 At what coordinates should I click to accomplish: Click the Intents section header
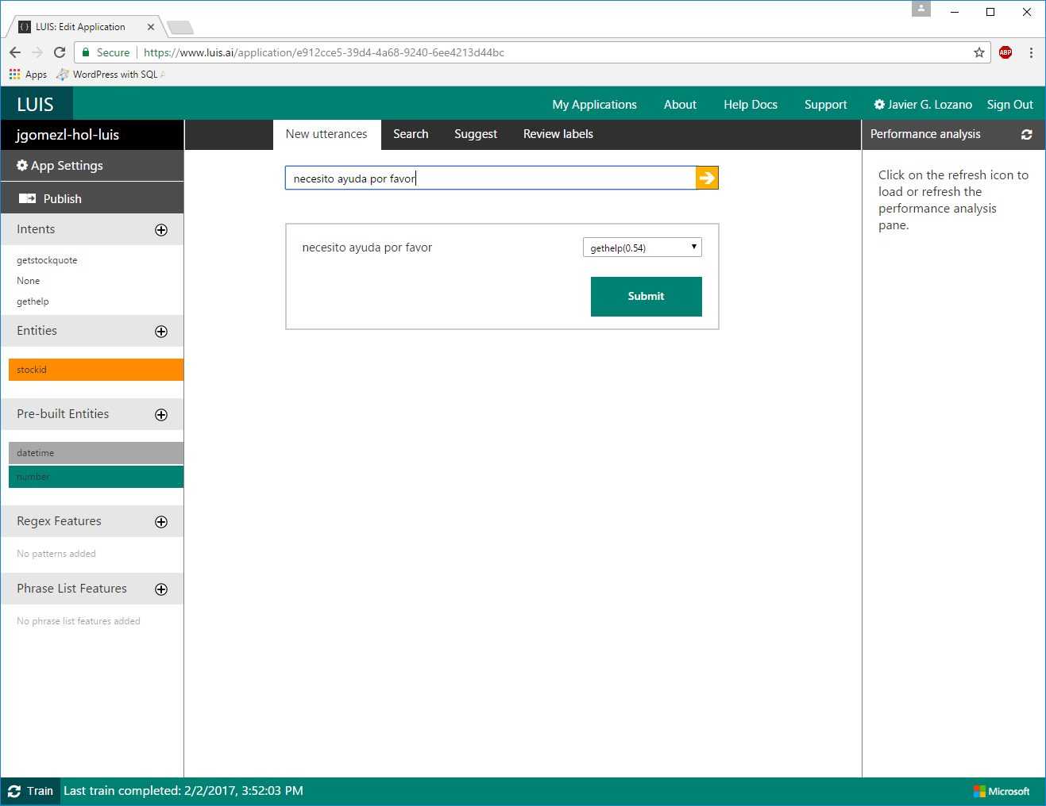(x=36, y=229)
